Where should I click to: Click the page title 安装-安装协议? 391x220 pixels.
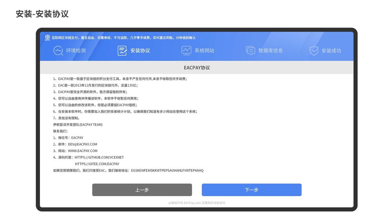[x=42, y=14]
